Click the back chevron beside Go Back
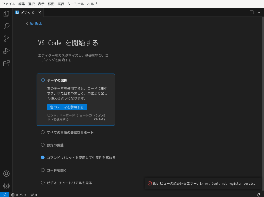 pos(27,23)
